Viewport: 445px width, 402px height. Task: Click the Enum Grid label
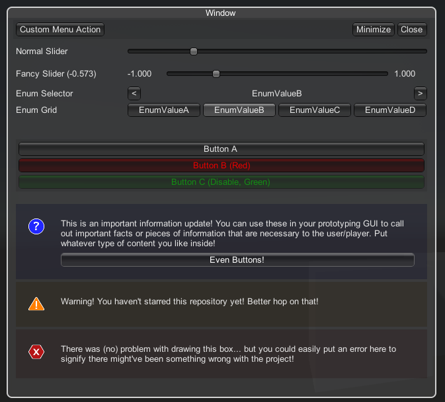point(36,110)
